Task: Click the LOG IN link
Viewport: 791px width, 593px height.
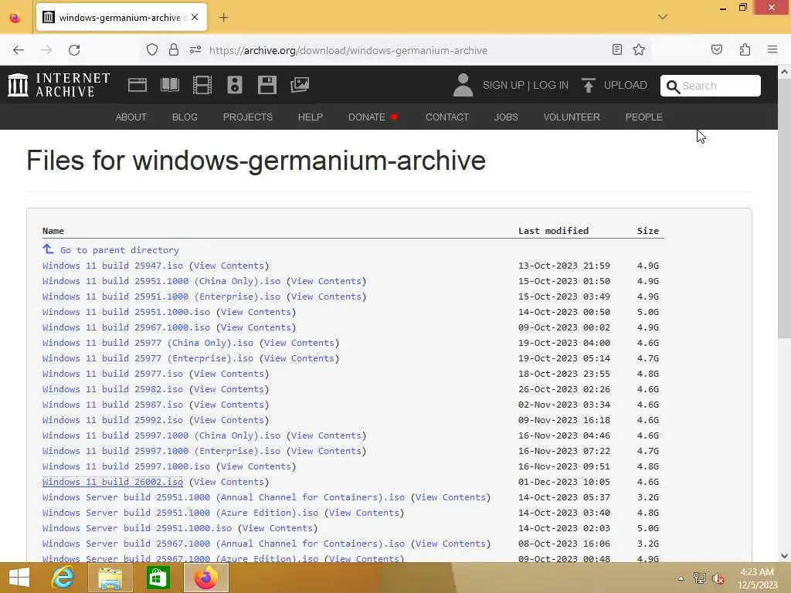Action: coord(550,85)
